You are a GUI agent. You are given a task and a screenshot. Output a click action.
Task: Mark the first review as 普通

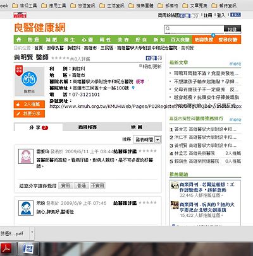pos(82,186)
